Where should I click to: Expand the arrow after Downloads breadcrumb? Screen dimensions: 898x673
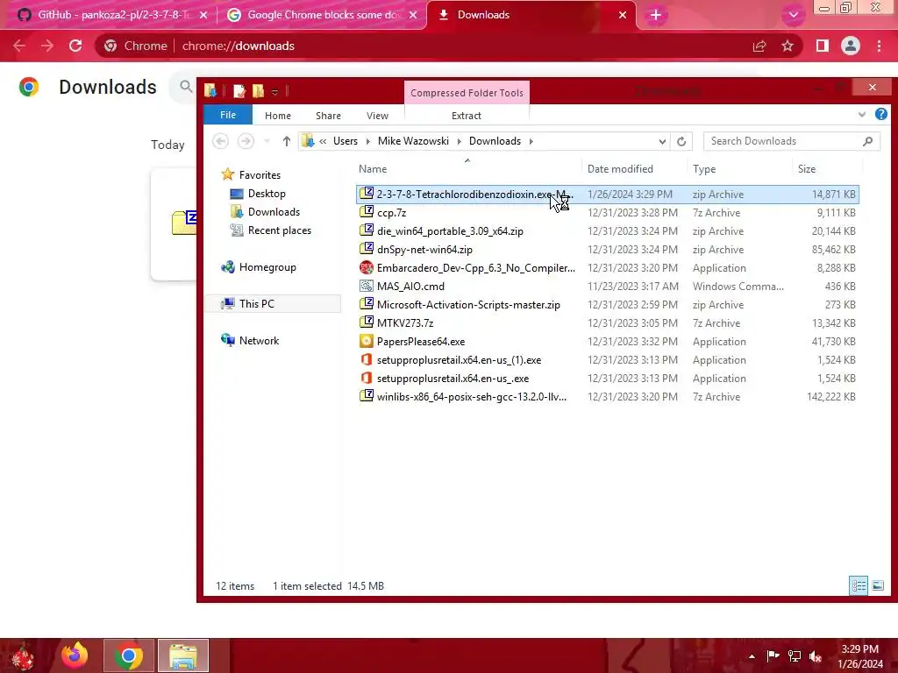(x=531, y=141)
